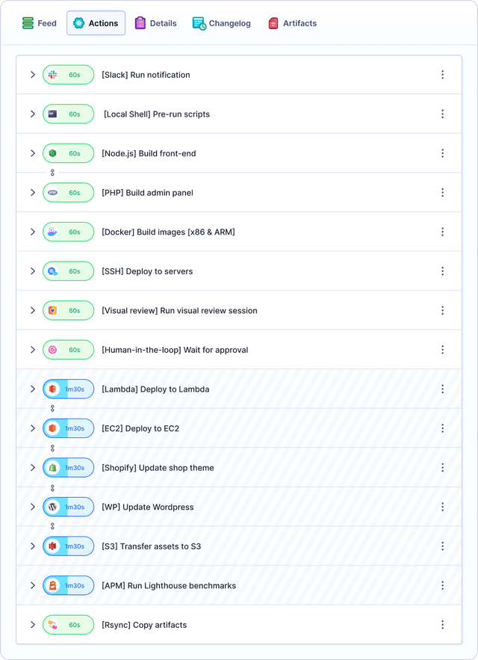Screen dimensions: 478x660
Task: Expand the Deploy to EC2 action
Action: point(33,428)
